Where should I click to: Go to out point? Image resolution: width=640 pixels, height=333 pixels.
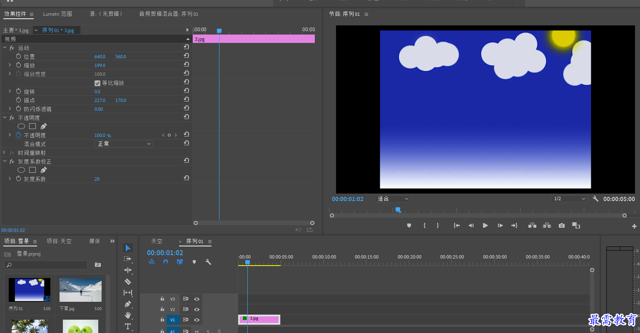point(514,225)
